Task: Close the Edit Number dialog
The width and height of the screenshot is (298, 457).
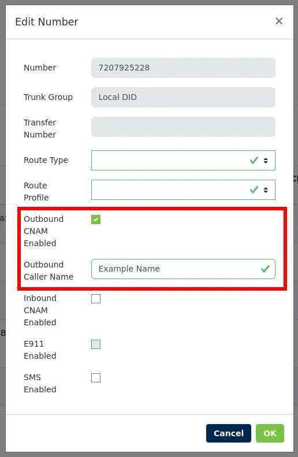Action: (x=279, y=21)
